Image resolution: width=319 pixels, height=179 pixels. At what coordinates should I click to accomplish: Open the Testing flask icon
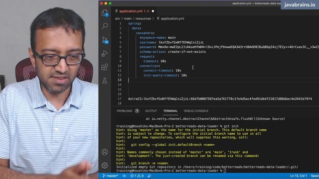coord(105,81)
